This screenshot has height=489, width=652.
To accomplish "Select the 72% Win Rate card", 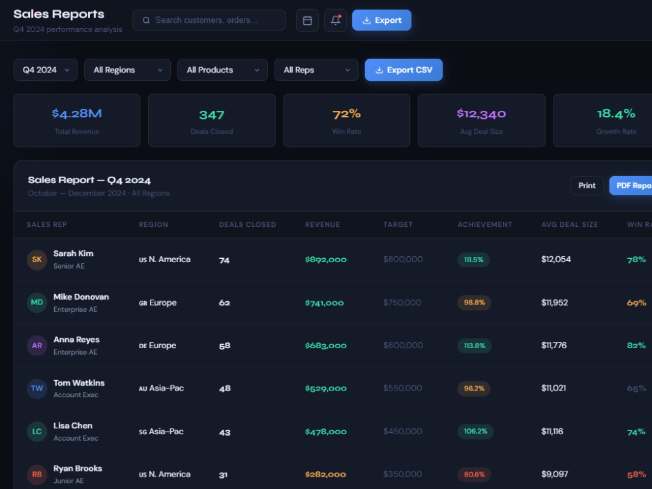I will (346, 121).
